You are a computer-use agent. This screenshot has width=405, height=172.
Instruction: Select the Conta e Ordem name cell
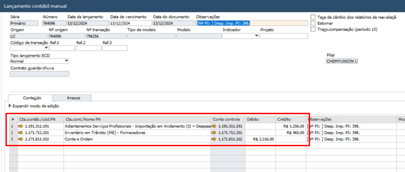[137, 139]
